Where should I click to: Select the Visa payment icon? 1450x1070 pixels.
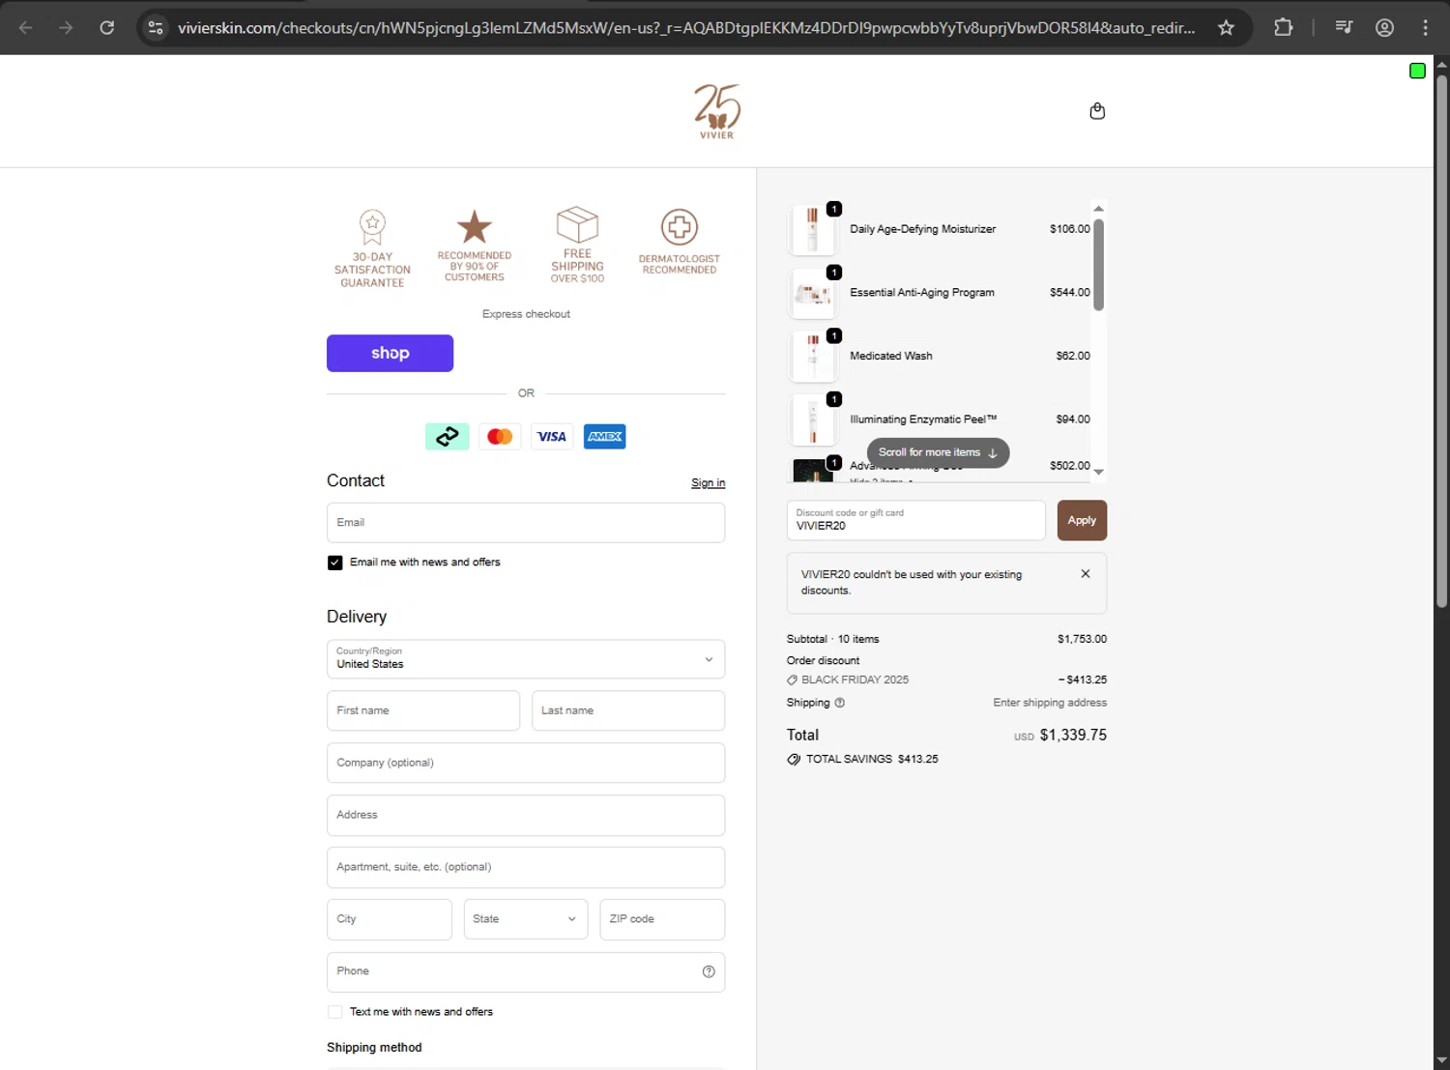pyautogui.click(x=552, y=437)
